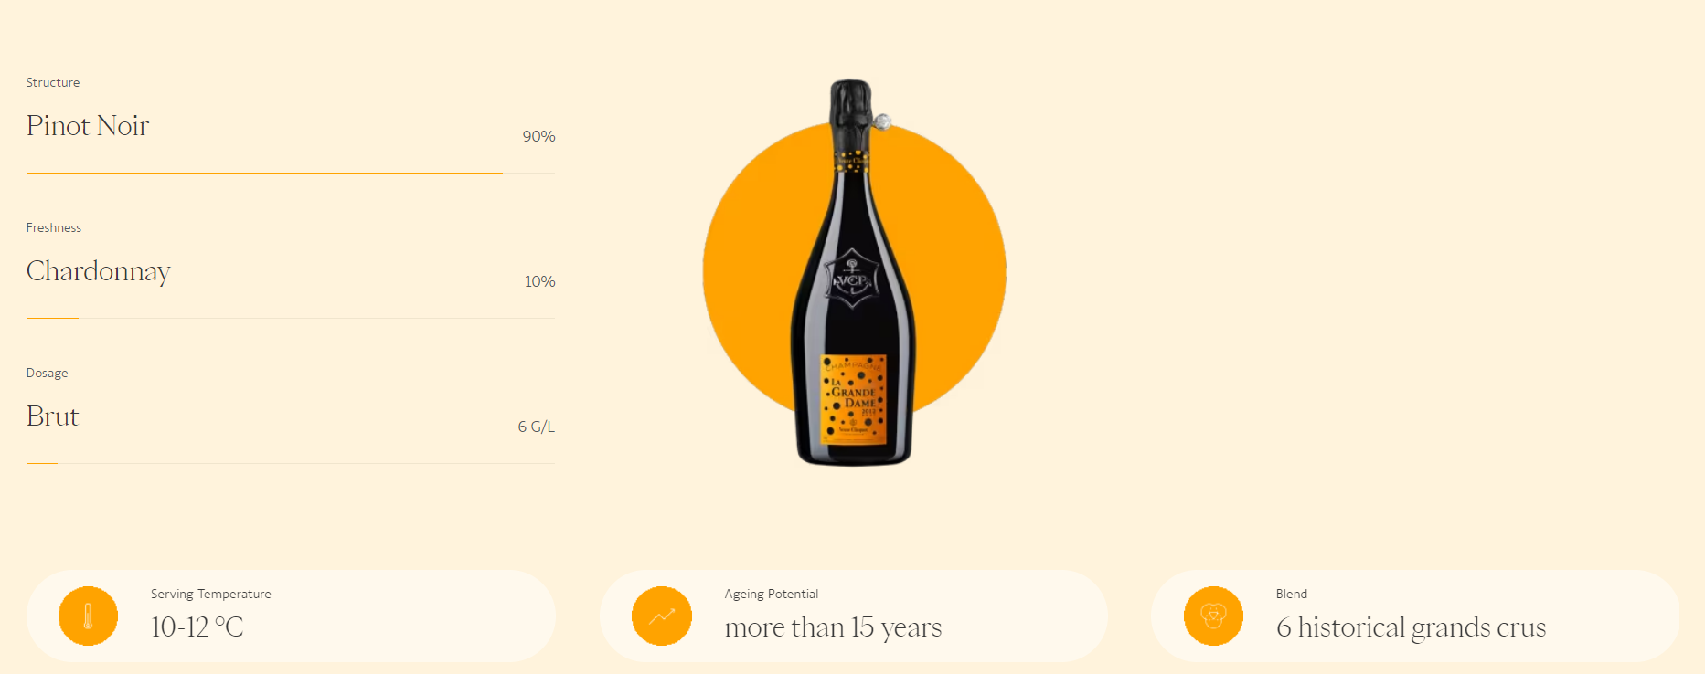Screen dimensions: 1705x674
Task: Click the 6 G/L dosage value
Action: [x=536, y=427]
